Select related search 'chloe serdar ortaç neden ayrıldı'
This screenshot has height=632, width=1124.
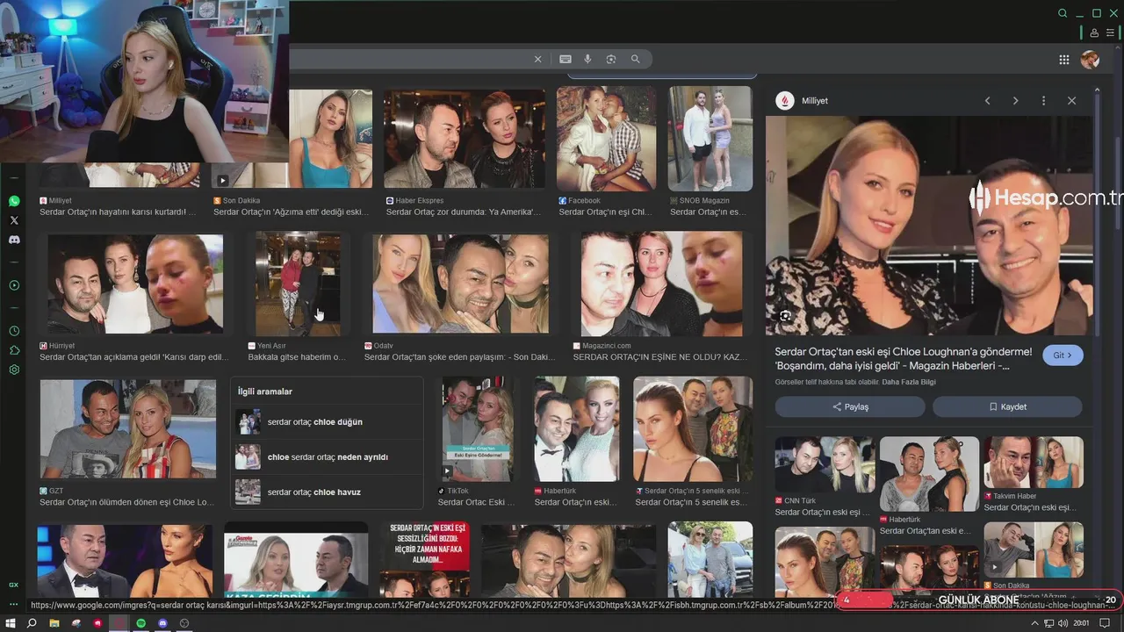click(327, 457)
